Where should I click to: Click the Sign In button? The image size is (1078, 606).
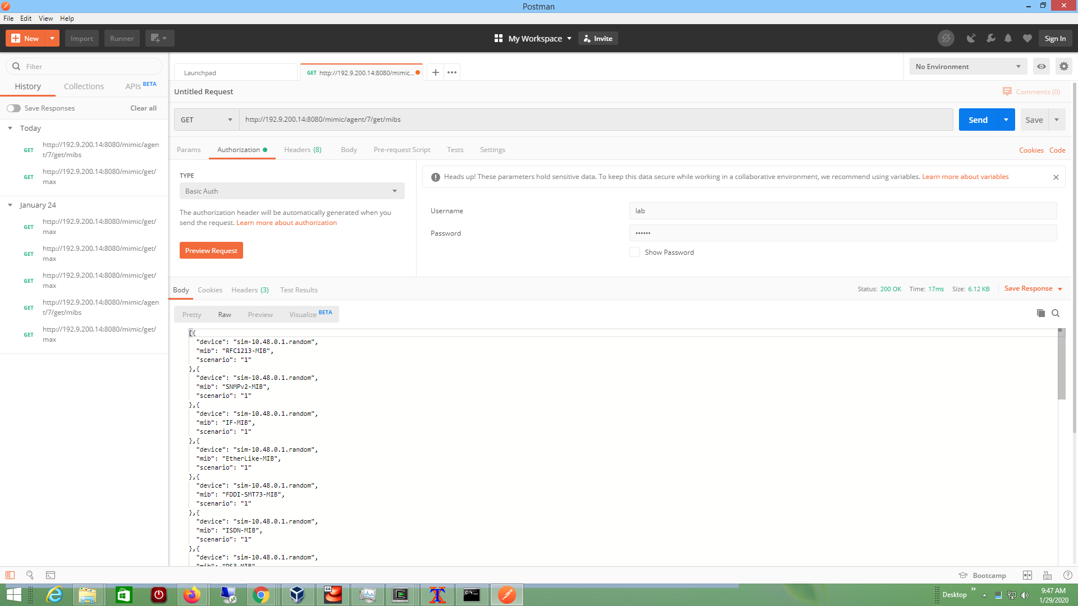tap(1055, 38)
